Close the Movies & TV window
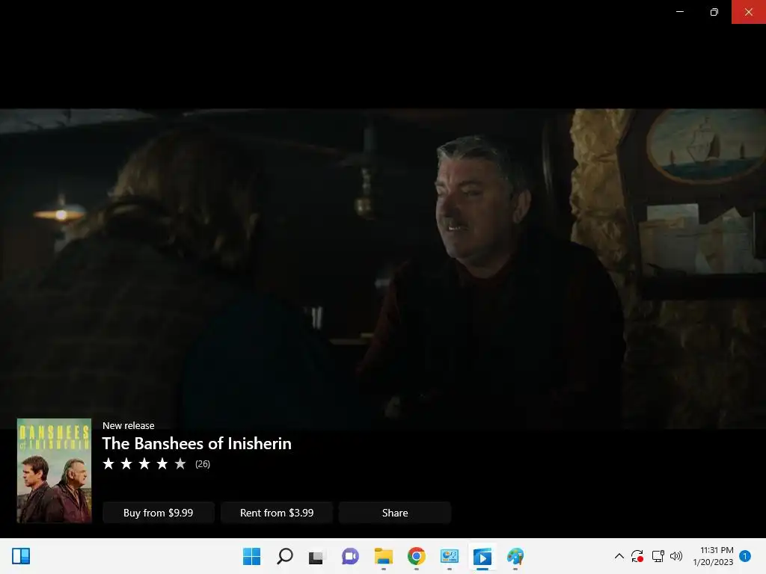This screenshot has height=574, width=766. click(x=748, y=12)
